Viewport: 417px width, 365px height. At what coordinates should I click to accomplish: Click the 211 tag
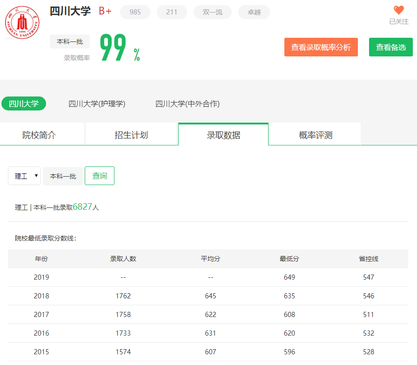click(x=172, y=12)
